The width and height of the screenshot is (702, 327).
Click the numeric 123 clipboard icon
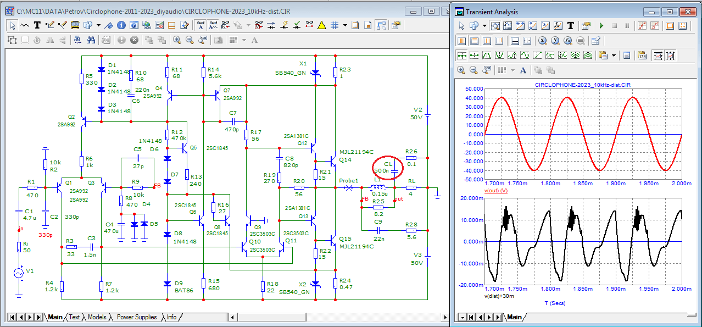click(642, 56)
